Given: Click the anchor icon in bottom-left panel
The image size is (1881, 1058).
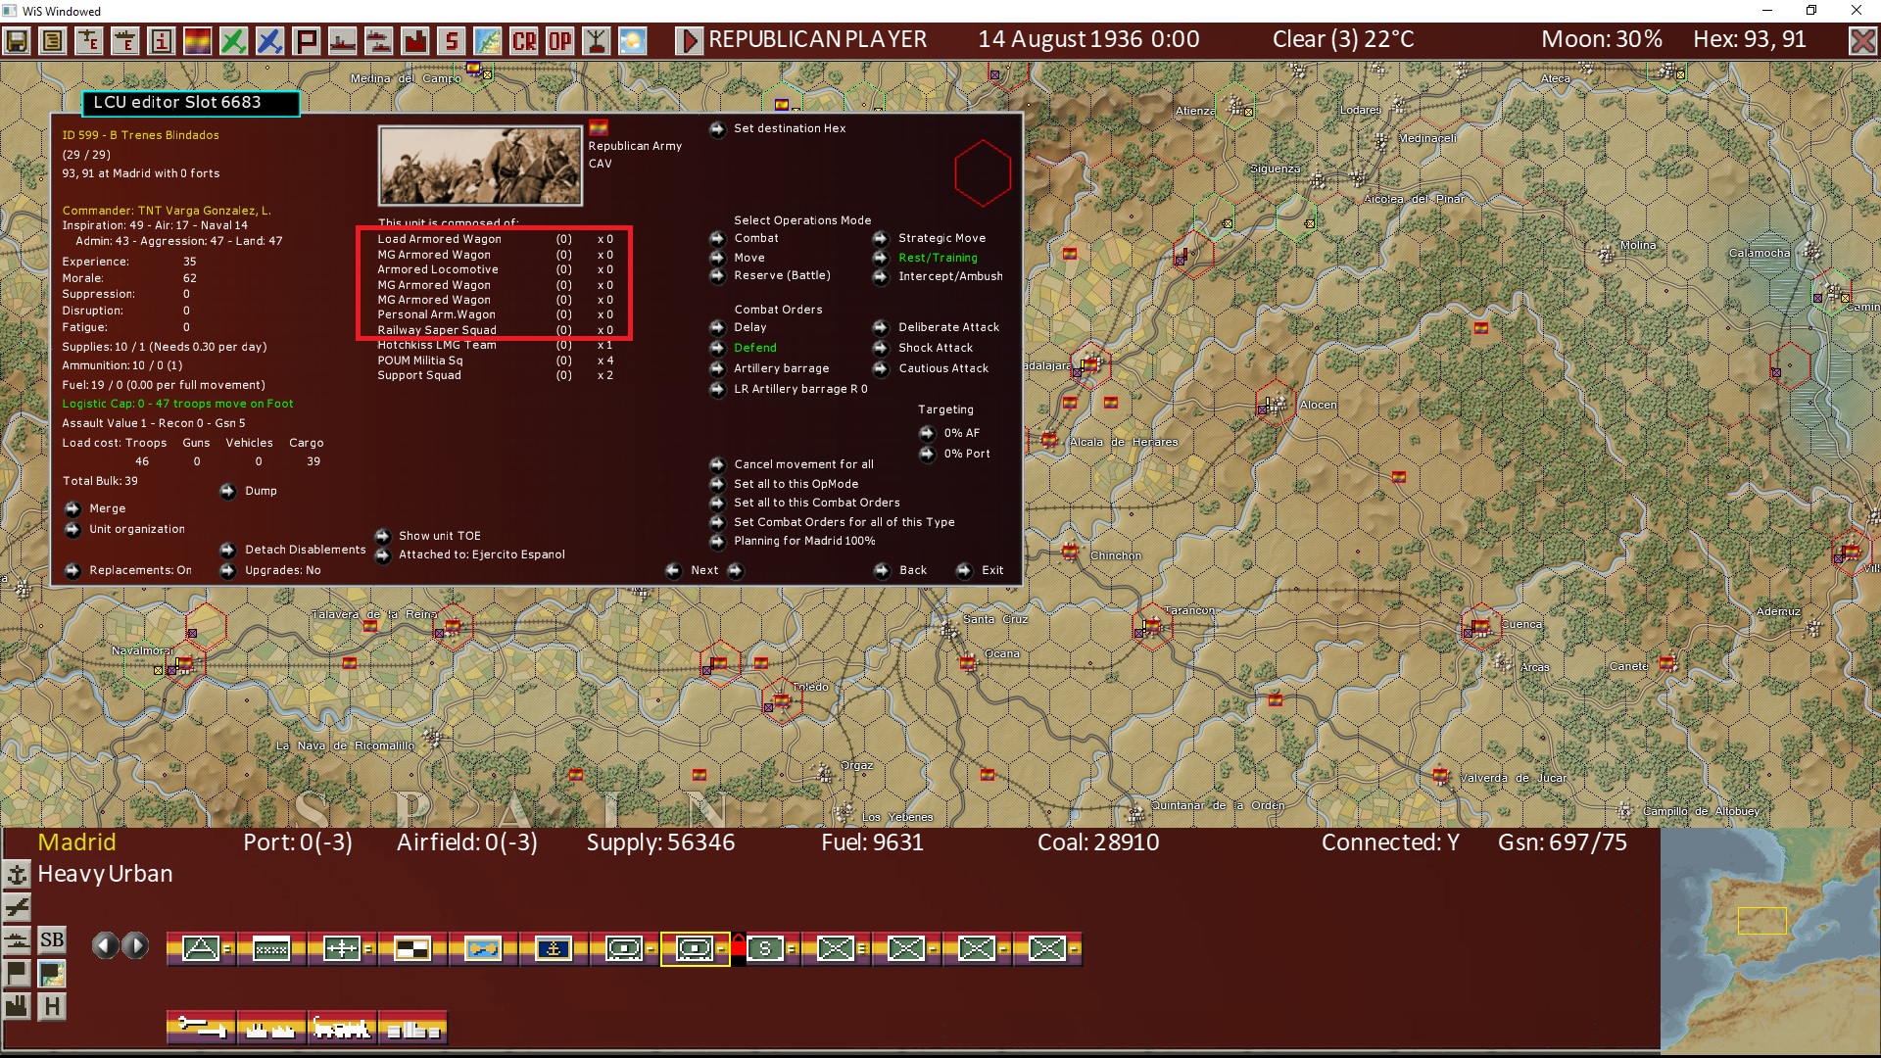Looking at the screenshot, I should [x=17, y=874].
